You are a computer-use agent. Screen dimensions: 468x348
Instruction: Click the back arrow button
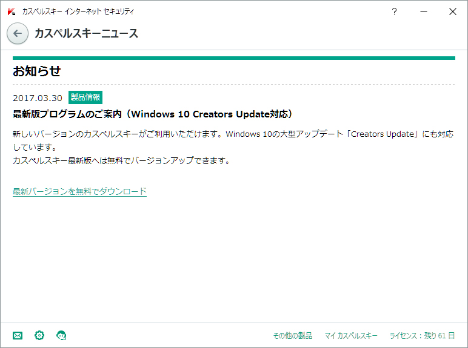coord(17,33)
